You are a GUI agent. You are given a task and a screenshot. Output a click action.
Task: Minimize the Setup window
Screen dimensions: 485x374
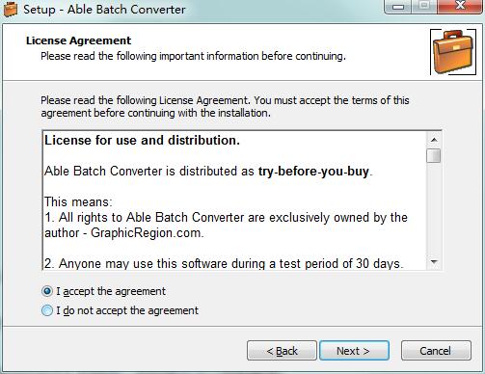click(398, 7)
